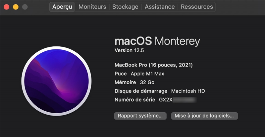Click the Disque de démarrage label

(x=141, y=91)
